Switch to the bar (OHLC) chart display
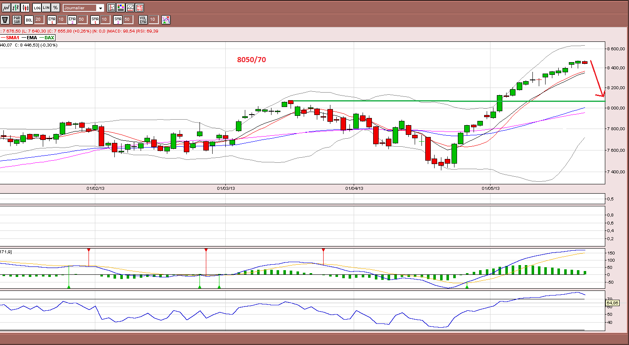The height and width of the screenshot is (345, 629). (x=16, y=8)
